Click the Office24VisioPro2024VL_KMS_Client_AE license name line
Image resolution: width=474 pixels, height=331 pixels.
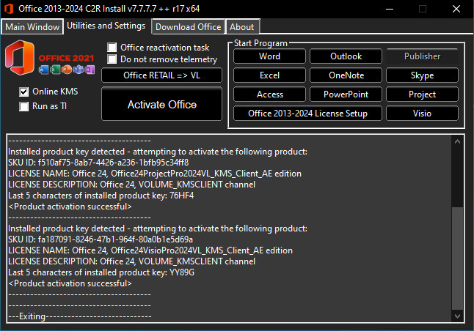click(x=150, y=250)
